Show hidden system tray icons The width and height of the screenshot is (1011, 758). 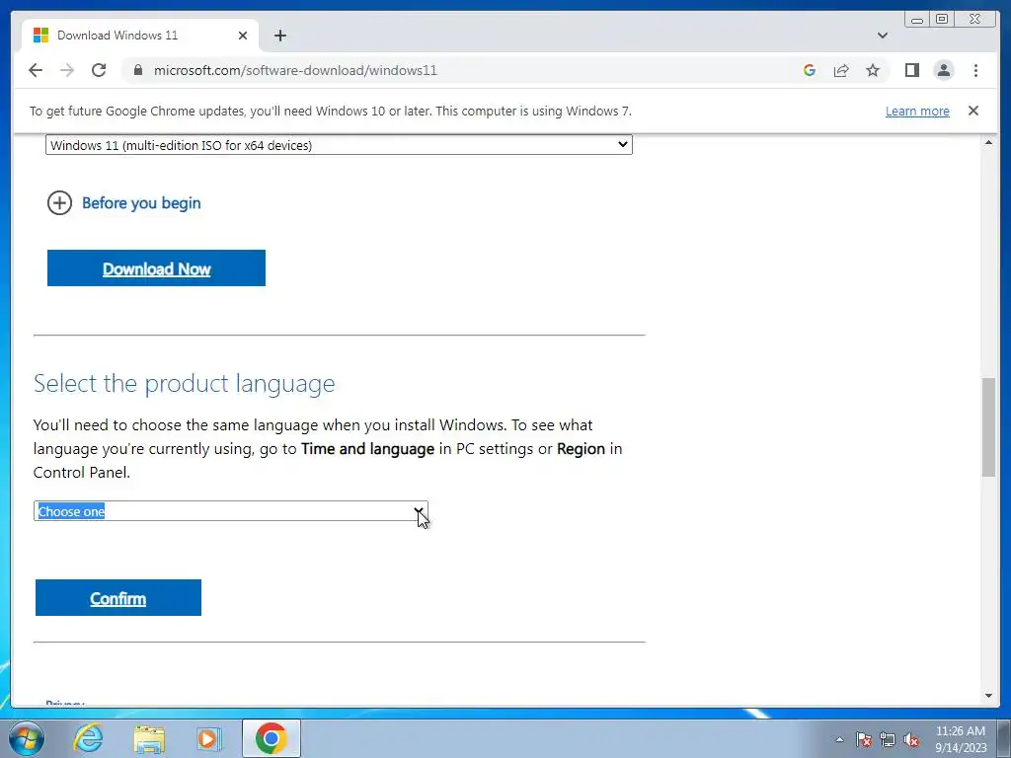point(839,739)
